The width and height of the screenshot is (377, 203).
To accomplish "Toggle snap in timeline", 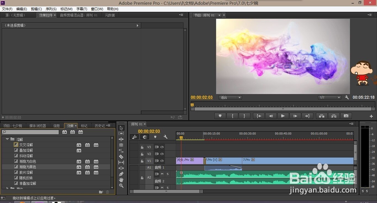I will click(144, 137).
